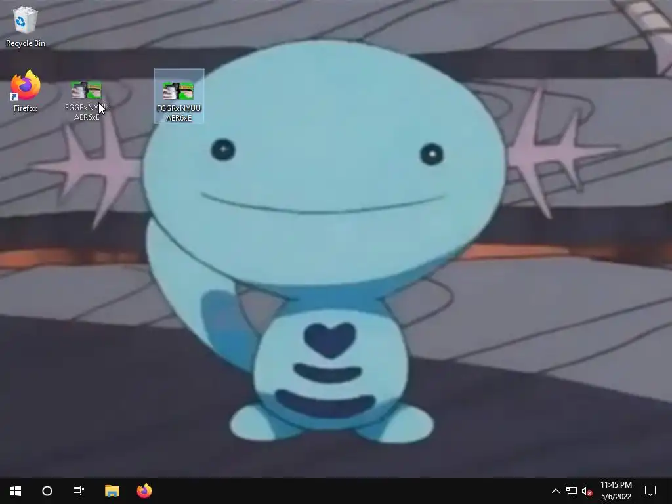Click the Show Desktop sliver at taskbar end

coord(670,491)
